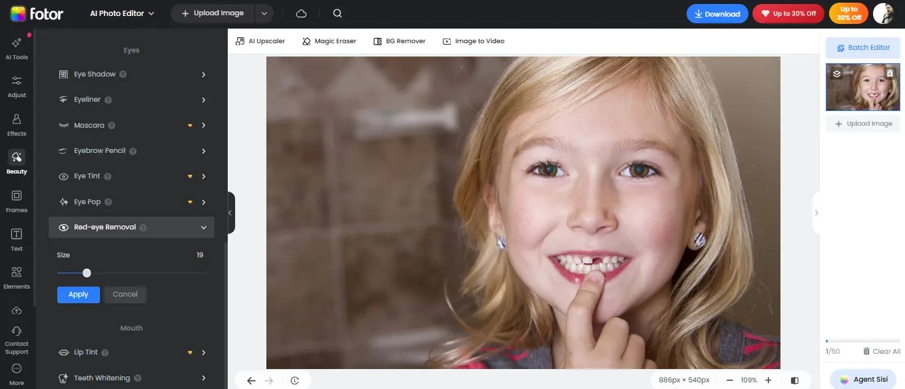This screenshot has width=905, height=389.
Task: Click the red Up to 30% Off button
Action: coord(788,13)
